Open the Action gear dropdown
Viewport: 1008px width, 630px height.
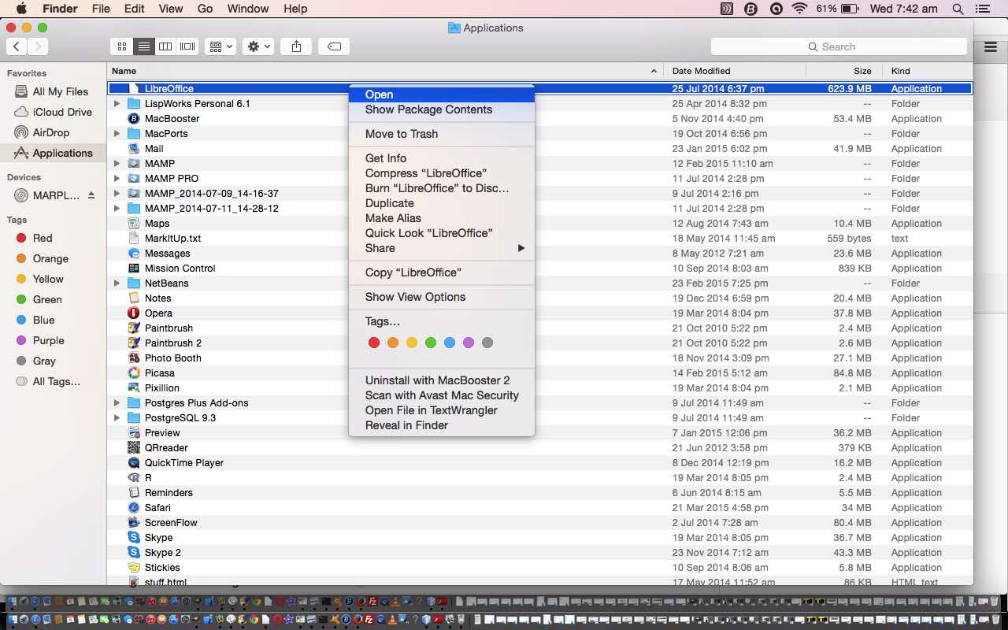point(258,46)
